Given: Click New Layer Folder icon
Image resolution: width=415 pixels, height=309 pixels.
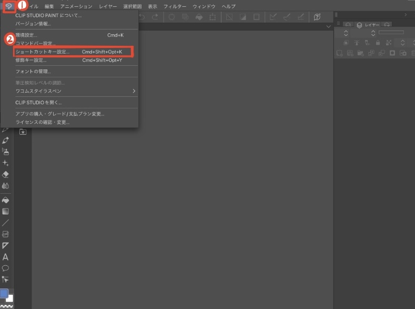Looking at the screenshot, I should (360, 53).
